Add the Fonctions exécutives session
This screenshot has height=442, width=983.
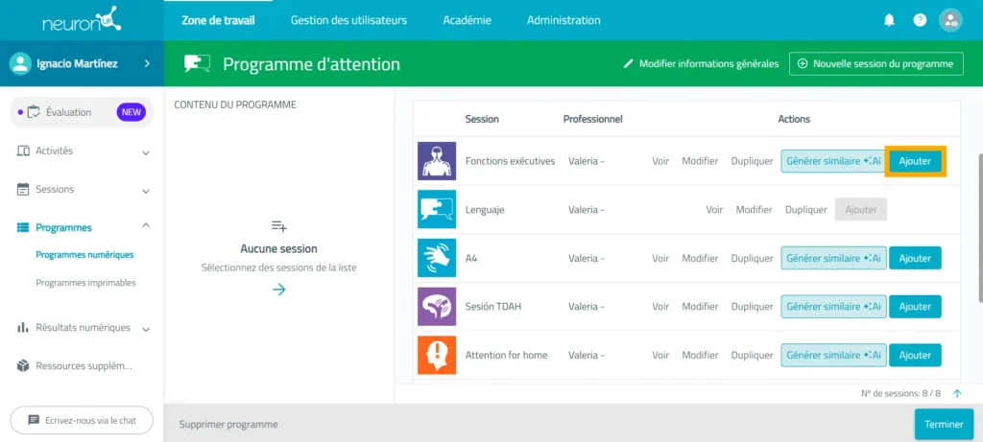click(x=915, y=161)
